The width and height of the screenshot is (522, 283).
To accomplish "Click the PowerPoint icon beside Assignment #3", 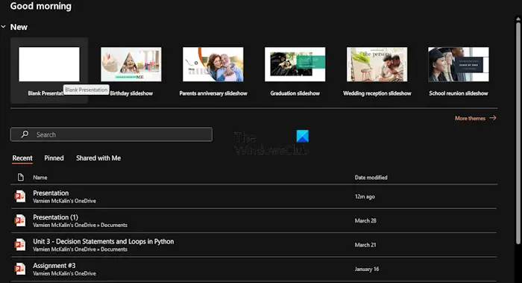I will [x=20, y=269].
